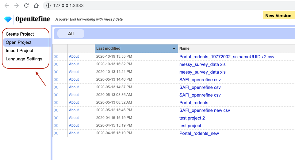
Task: Open SAFI_openrefine csv modified 08:35 AM
Action: [200, 95]
